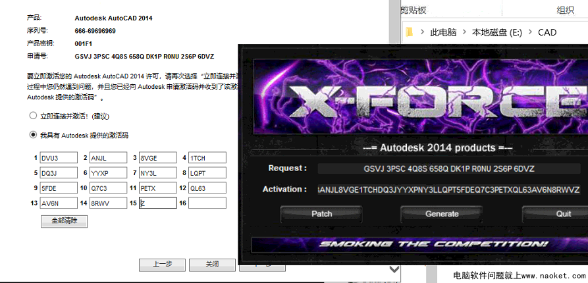Click the 全部清除 button
Image resolution: width=588 pixels, height=283 pixels.
[x=64, y=221]
